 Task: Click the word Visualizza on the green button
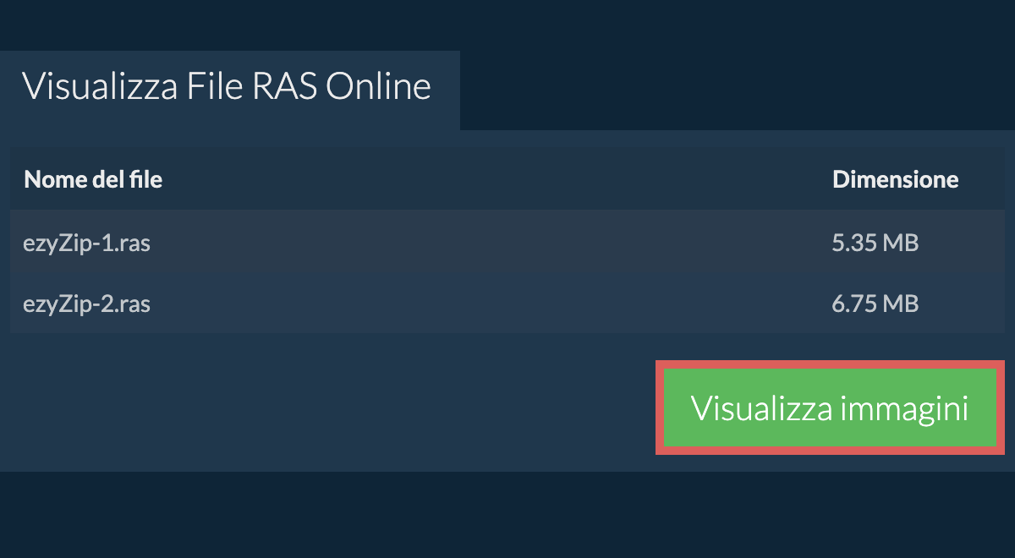(761, 408)
